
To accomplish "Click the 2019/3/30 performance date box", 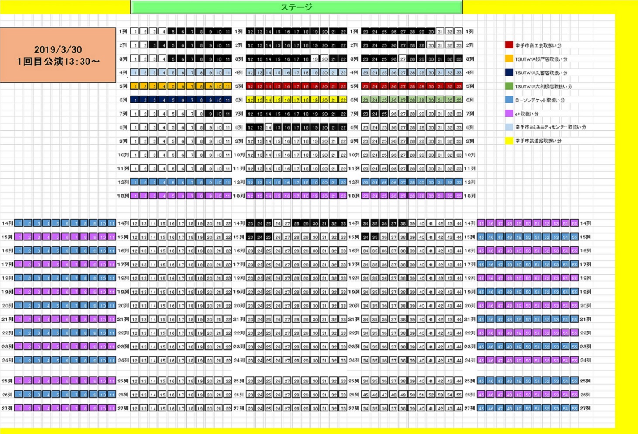I will [58, 55].
